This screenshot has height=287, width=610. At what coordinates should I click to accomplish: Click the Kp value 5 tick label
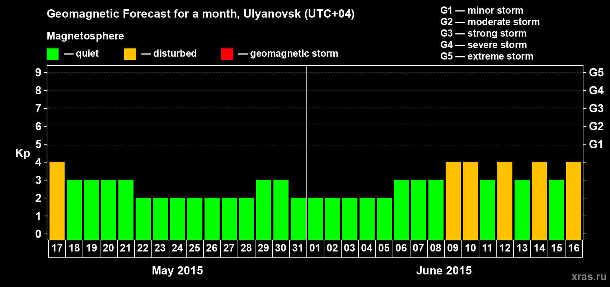point(38,144)
